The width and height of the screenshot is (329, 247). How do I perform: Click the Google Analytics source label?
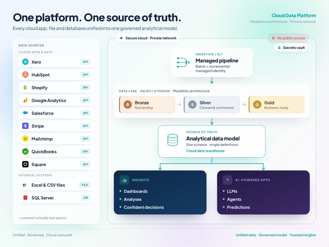point(49,100)
